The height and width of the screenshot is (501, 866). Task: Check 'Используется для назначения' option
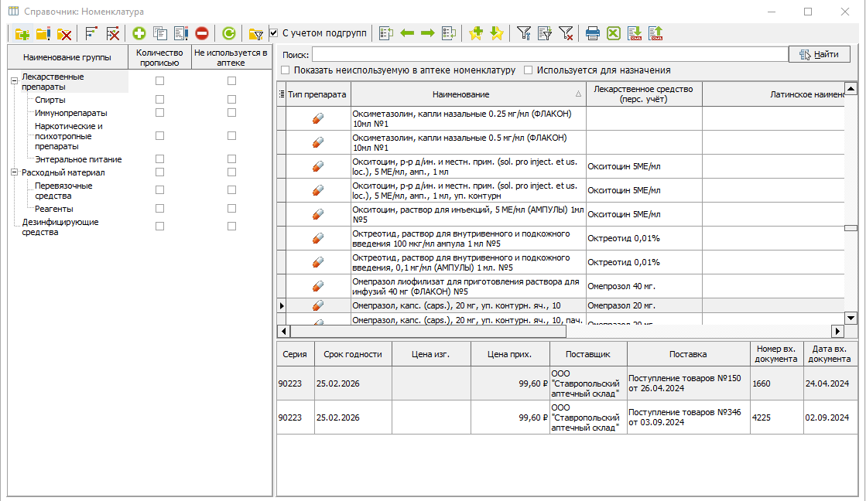(x=528, y=70)
